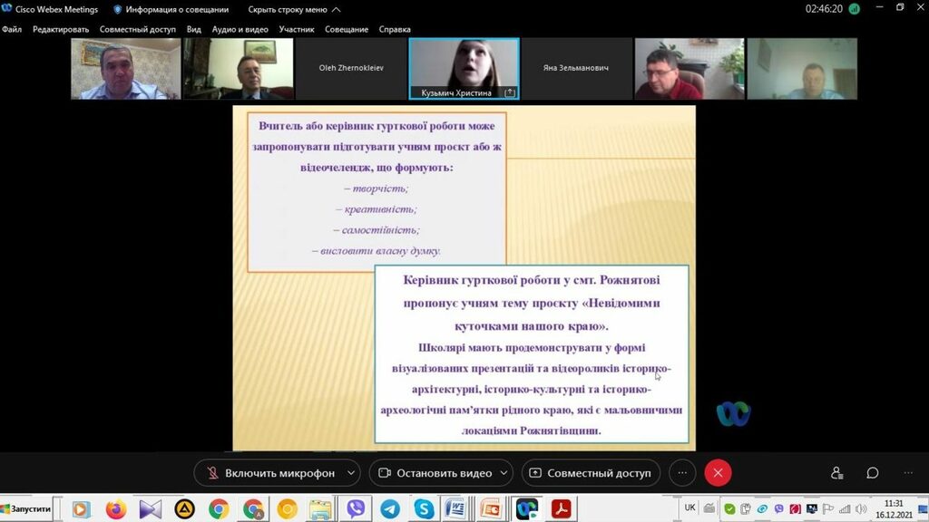Open the Аудио и видео menu
929x522 pixels.
tap(240, 29)
